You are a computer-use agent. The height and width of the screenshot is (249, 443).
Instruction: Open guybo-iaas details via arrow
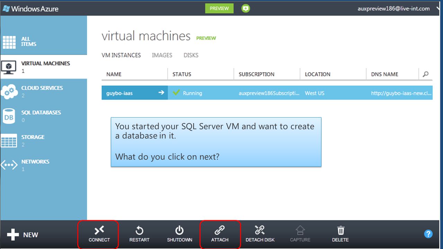161,93
